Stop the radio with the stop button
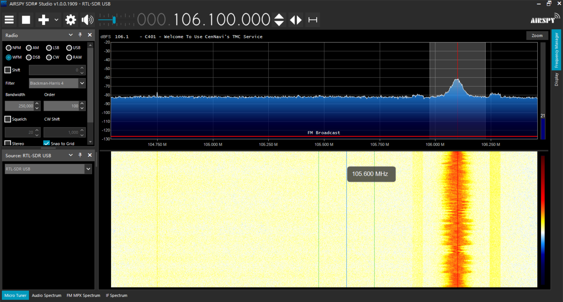This screenshot has width=563, height=302. pos(26,20)
